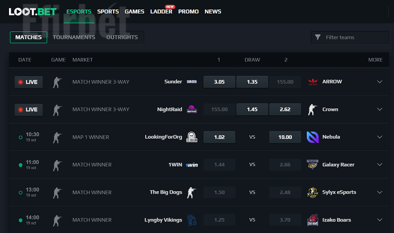Click the LookingForOrg team logo

click(191, 137)
